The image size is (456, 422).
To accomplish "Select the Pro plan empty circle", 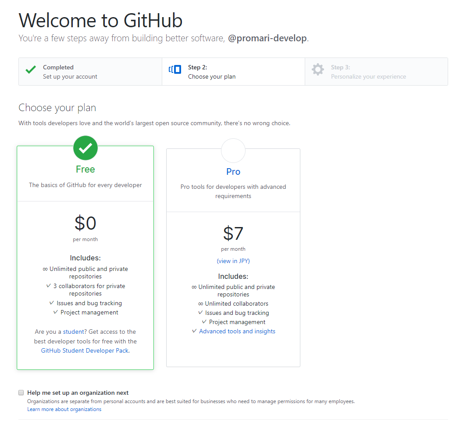I will coord(233,151).
